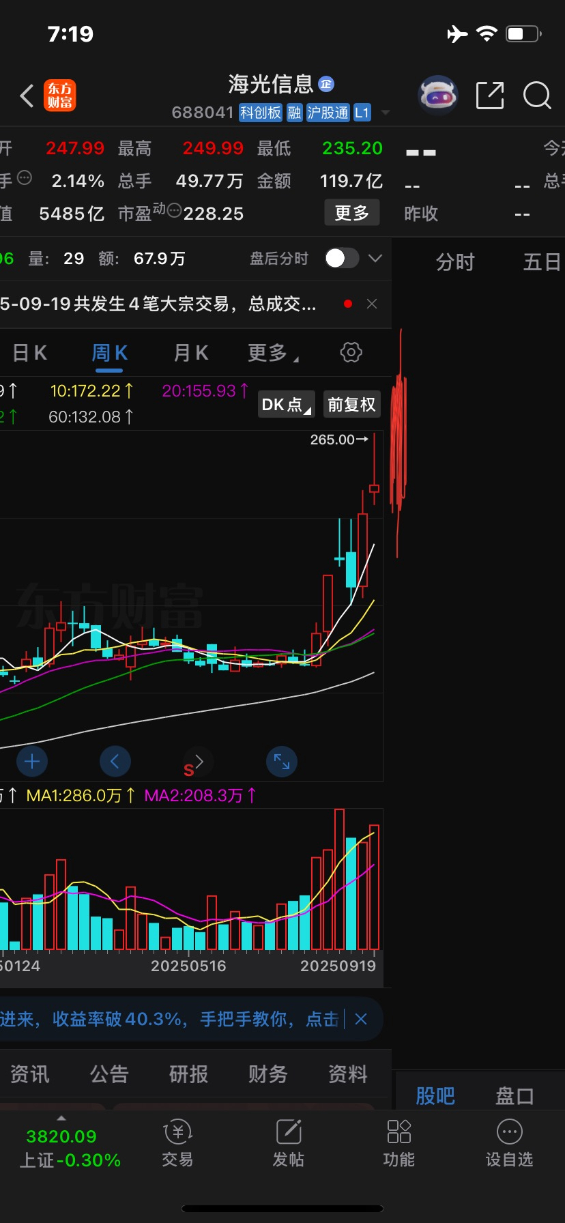The width and height of the screenshot is (565, 1223).
Task: Tap the enterprise badge next to 海光信息
Action: (326, 84)
